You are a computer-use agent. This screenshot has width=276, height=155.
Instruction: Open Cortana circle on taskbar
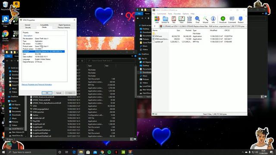[x=60, y=152]
